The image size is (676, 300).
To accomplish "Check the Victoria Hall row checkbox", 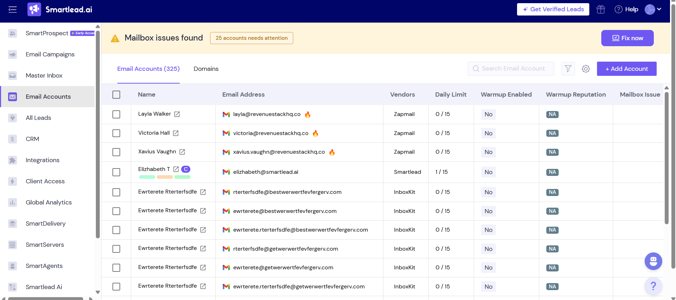I will pos(116,133).
